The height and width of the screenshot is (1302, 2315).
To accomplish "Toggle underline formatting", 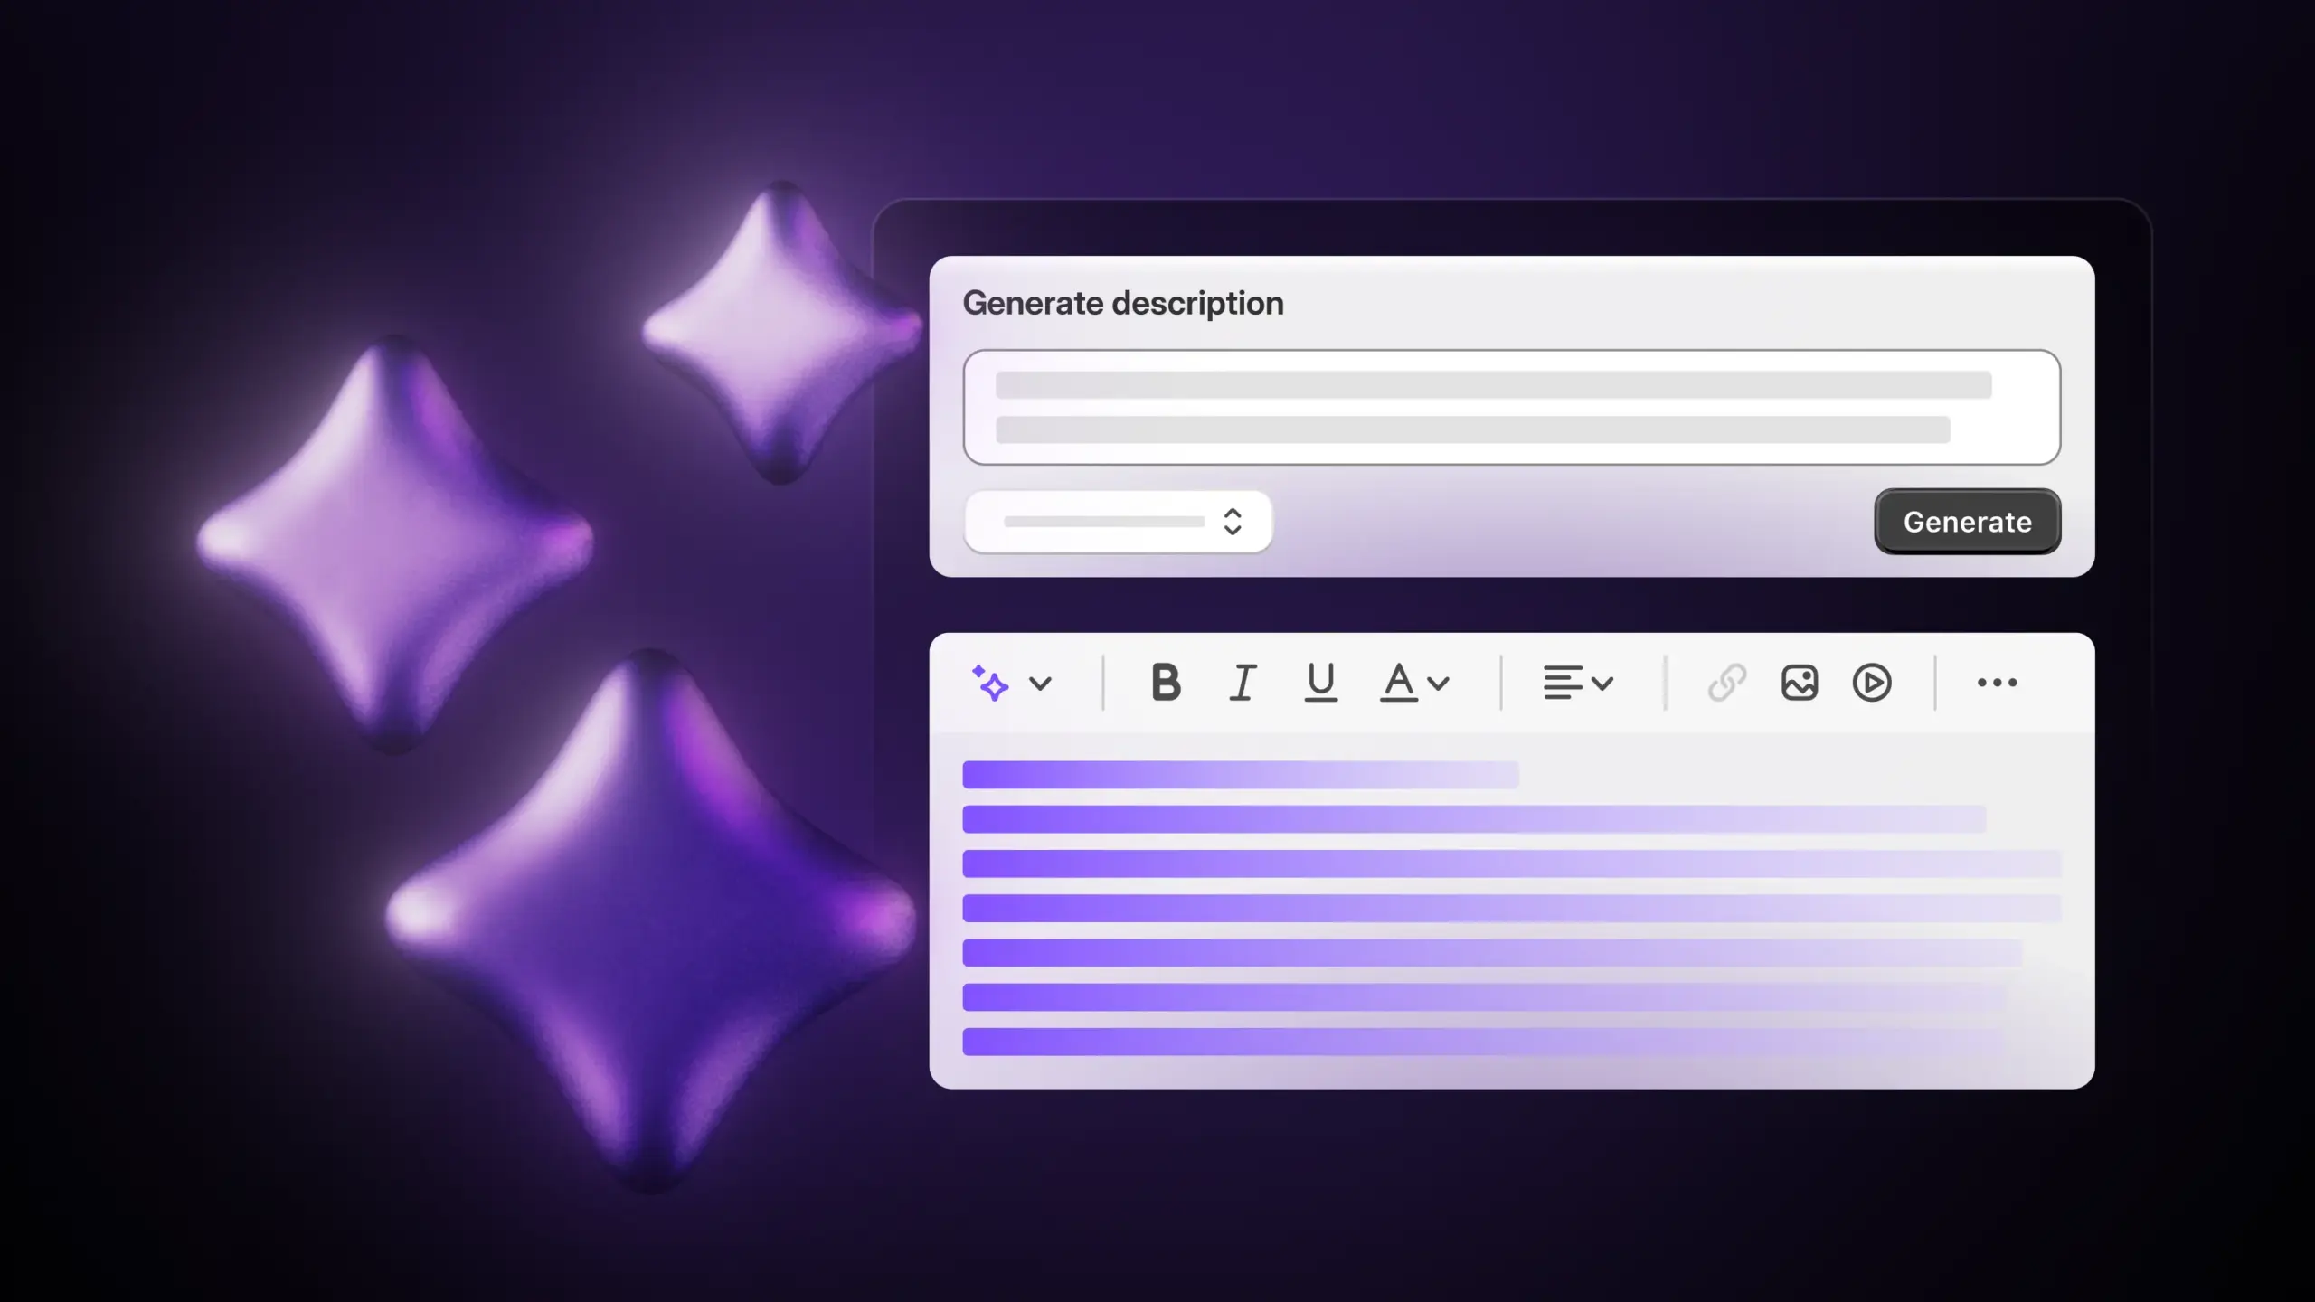I will point(1321,683).
